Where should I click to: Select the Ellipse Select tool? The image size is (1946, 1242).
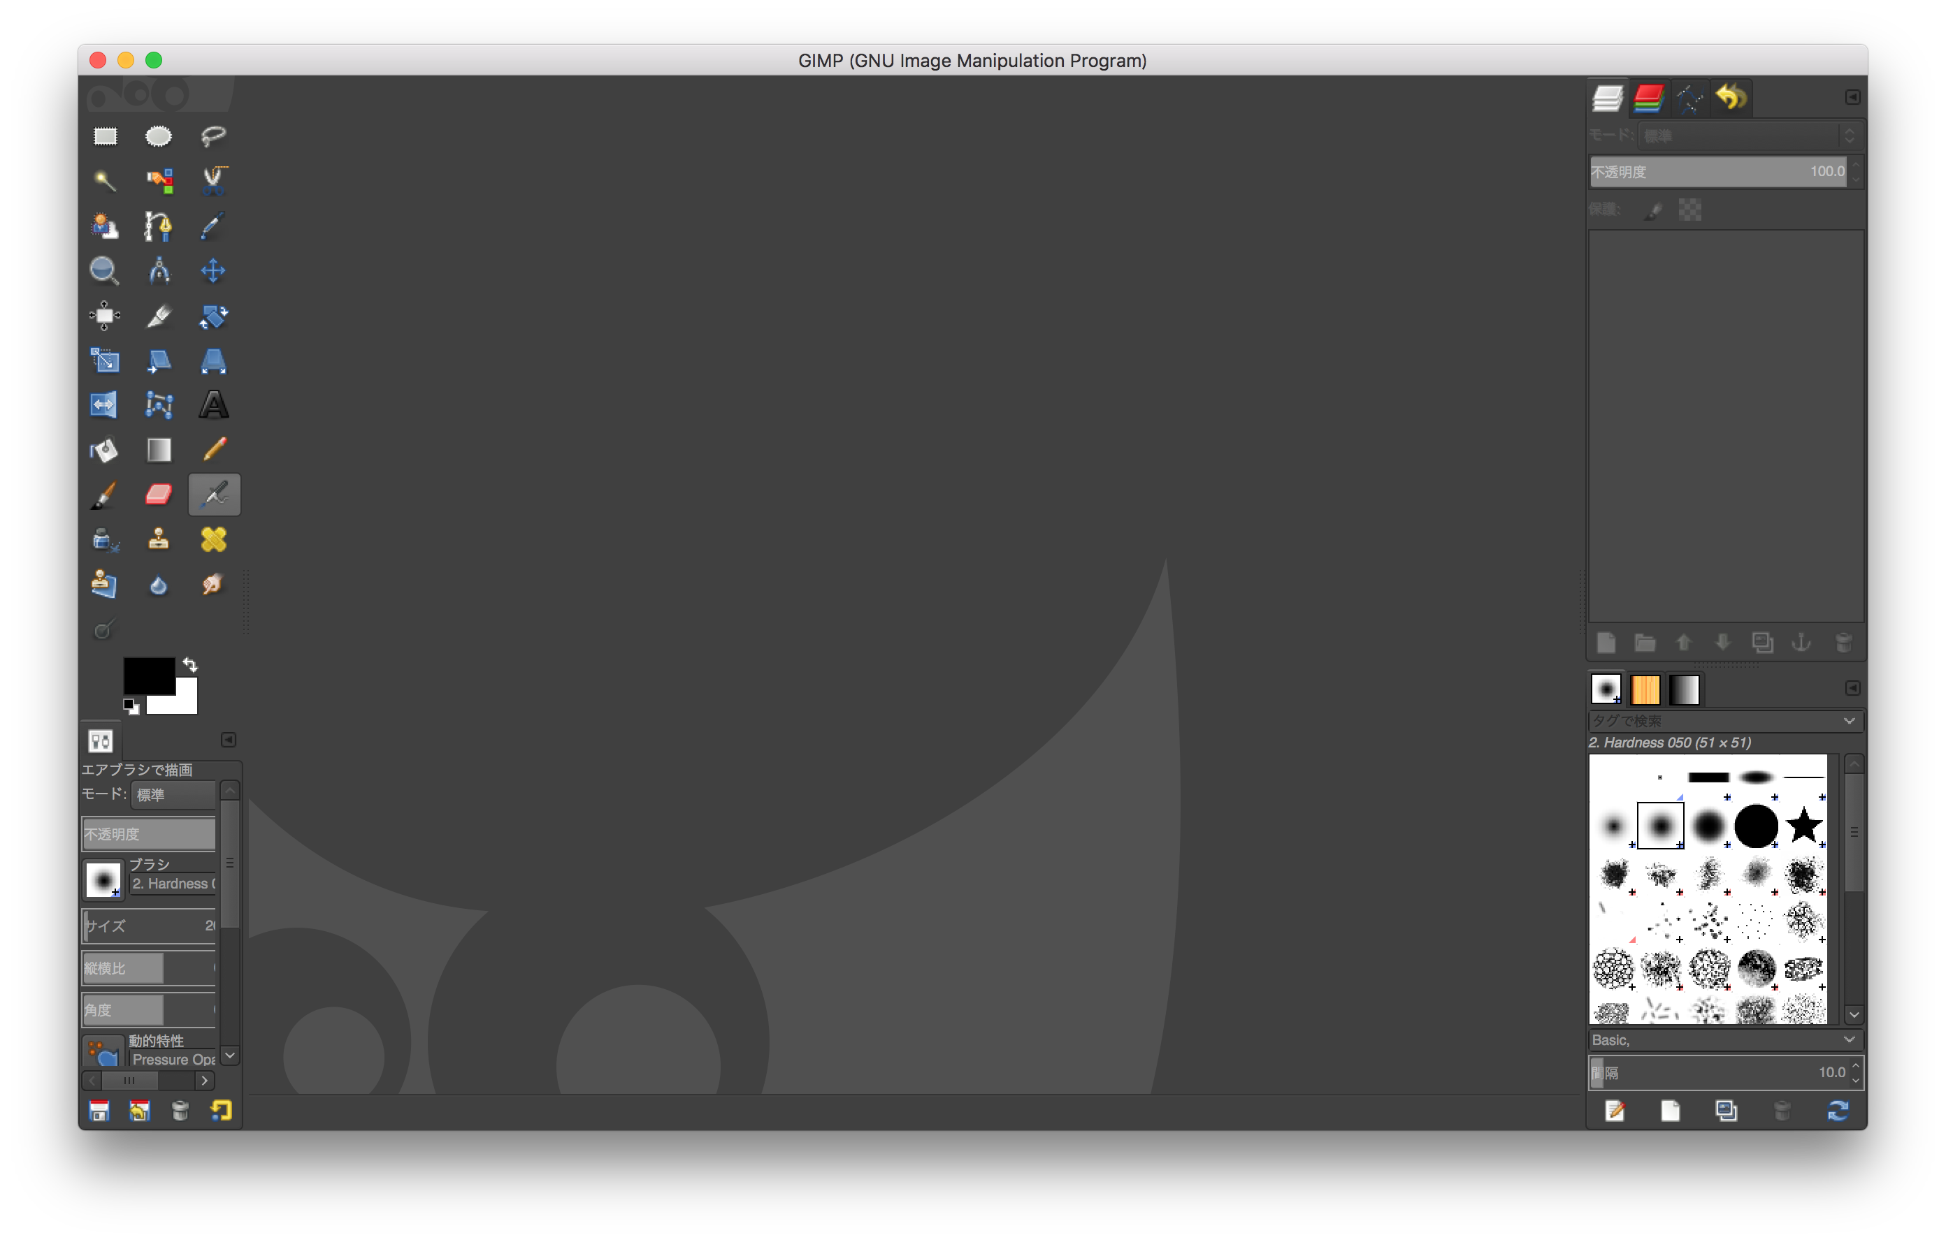coord(159,136)
